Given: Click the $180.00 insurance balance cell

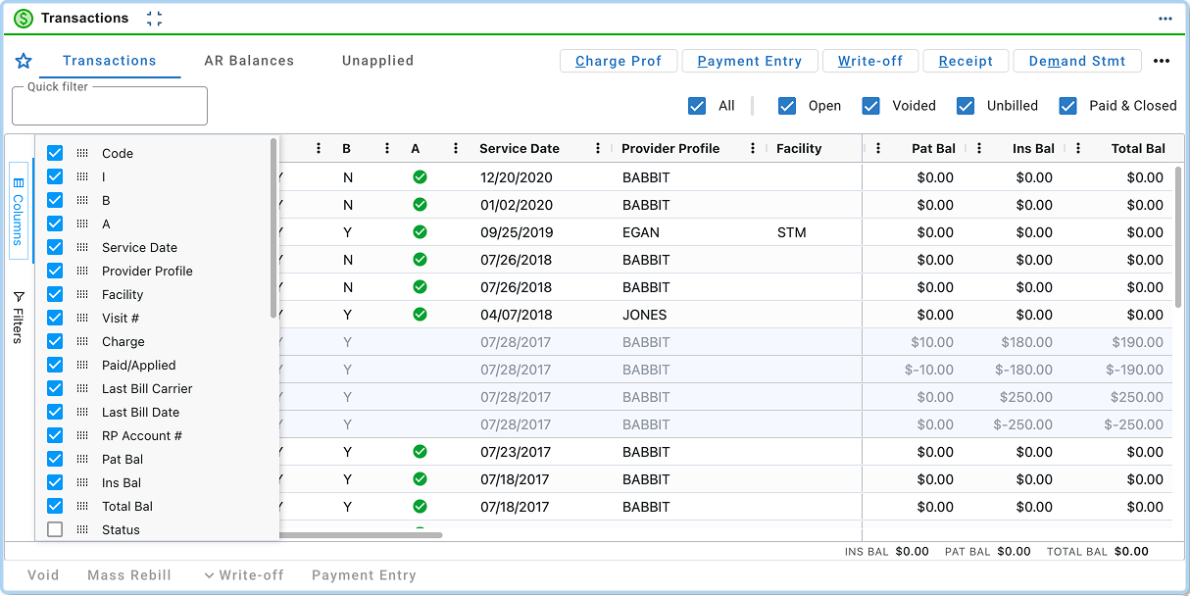Looking at the screenshot, I should click(1026, 342).
